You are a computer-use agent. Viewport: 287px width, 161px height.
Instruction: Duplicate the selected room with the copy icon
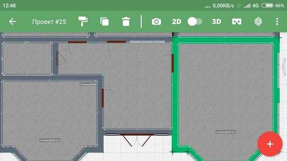tap(104, 21)
